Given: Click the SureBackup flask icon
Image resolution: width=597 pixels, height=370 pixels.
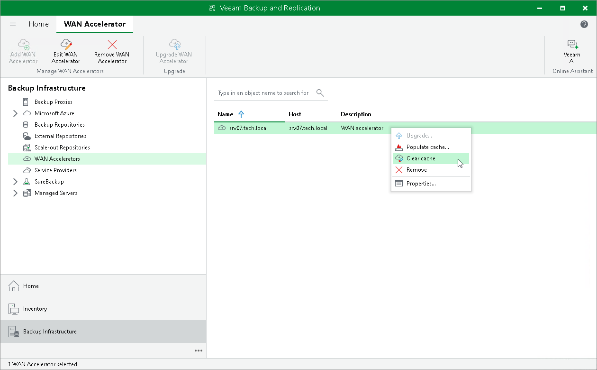Looking at the screenshot, I should pyautogui.click(x=27, y=182).
